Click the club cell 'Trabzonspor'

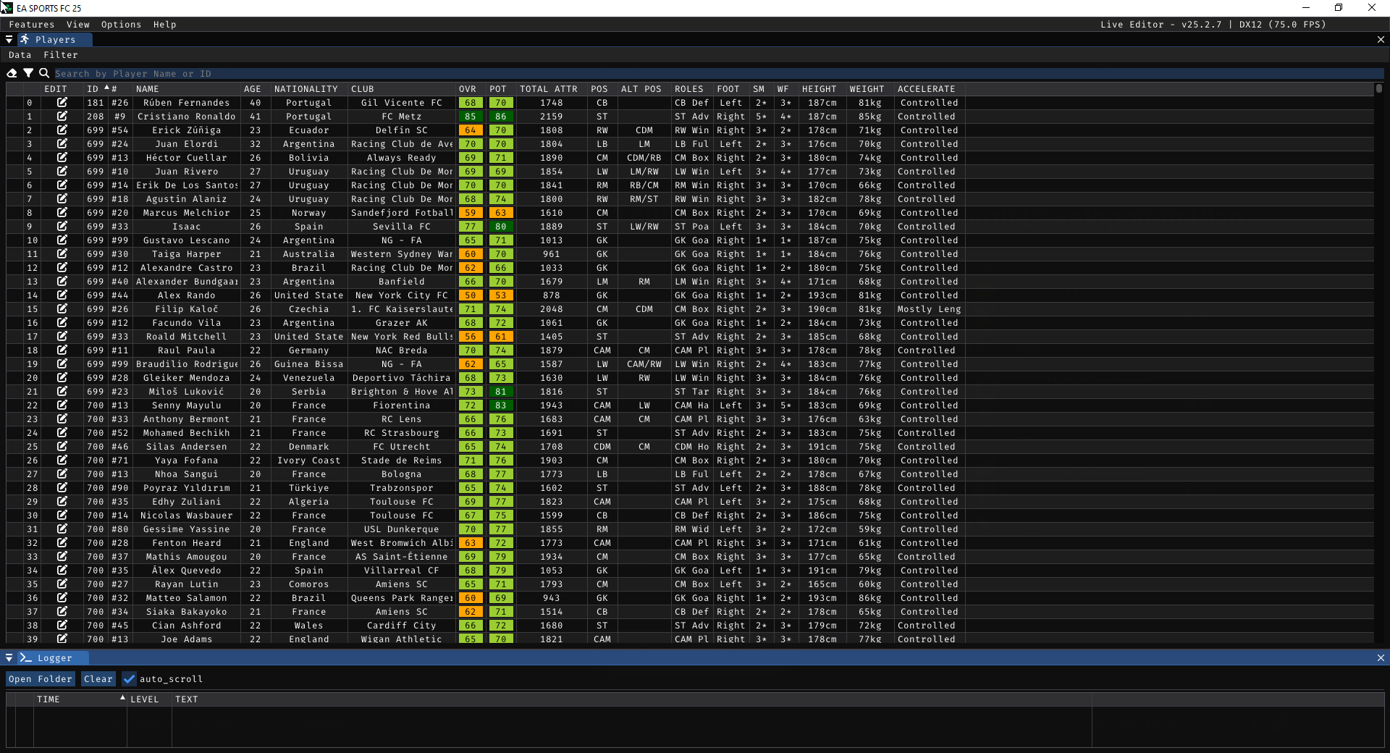click(402, 488)
